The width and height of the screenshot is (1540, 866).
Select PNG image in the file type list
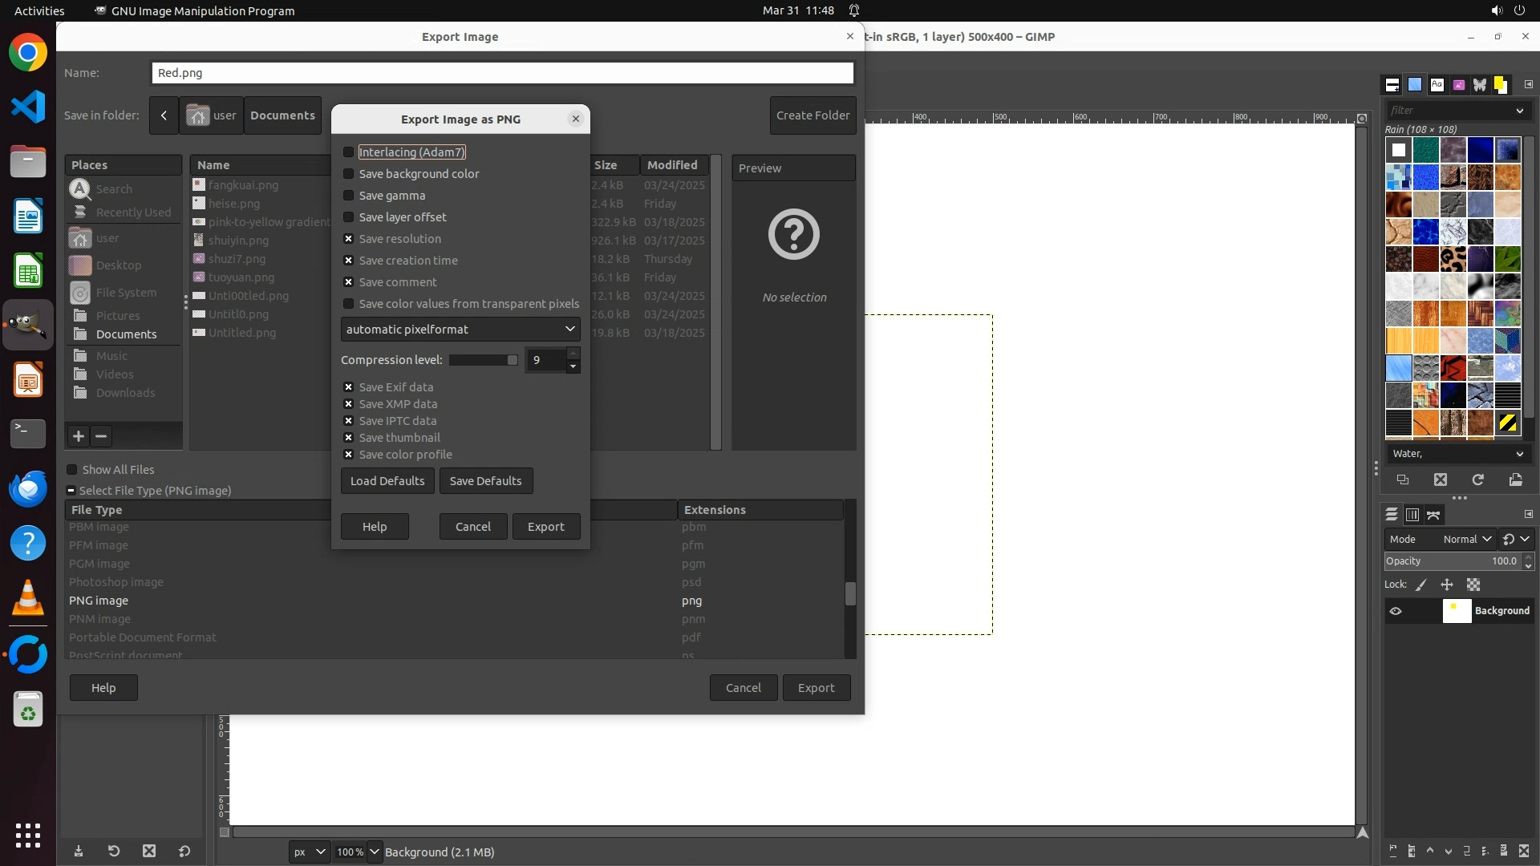(x=99, y=601)
